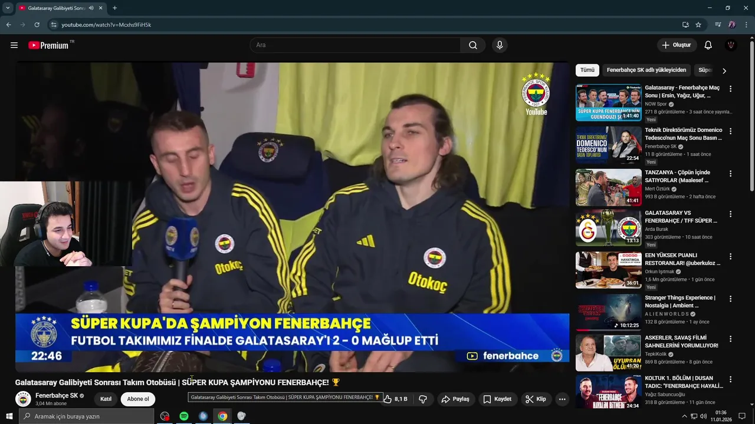Open options for 'TANZANYA - Çöpün İçinde' video

point(730,174)
